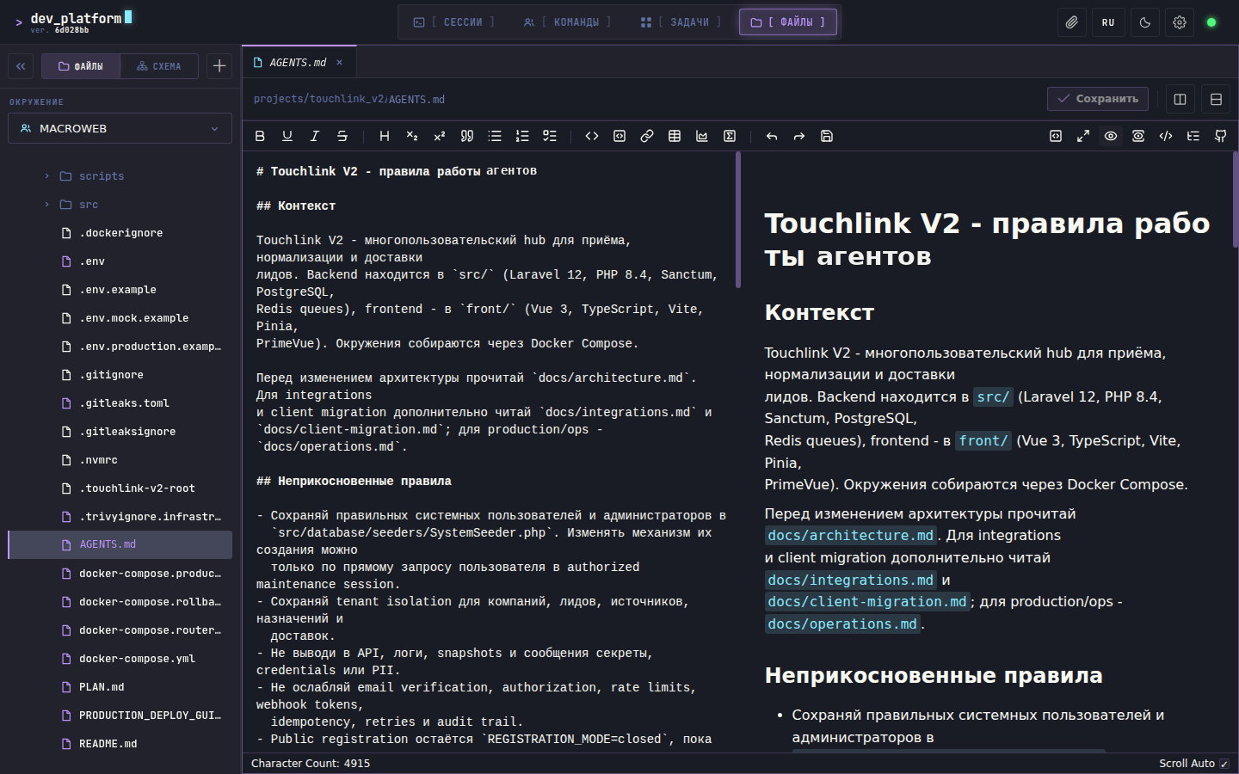
Task: Apply strikethrough formatting
Action: coord(342,136)
